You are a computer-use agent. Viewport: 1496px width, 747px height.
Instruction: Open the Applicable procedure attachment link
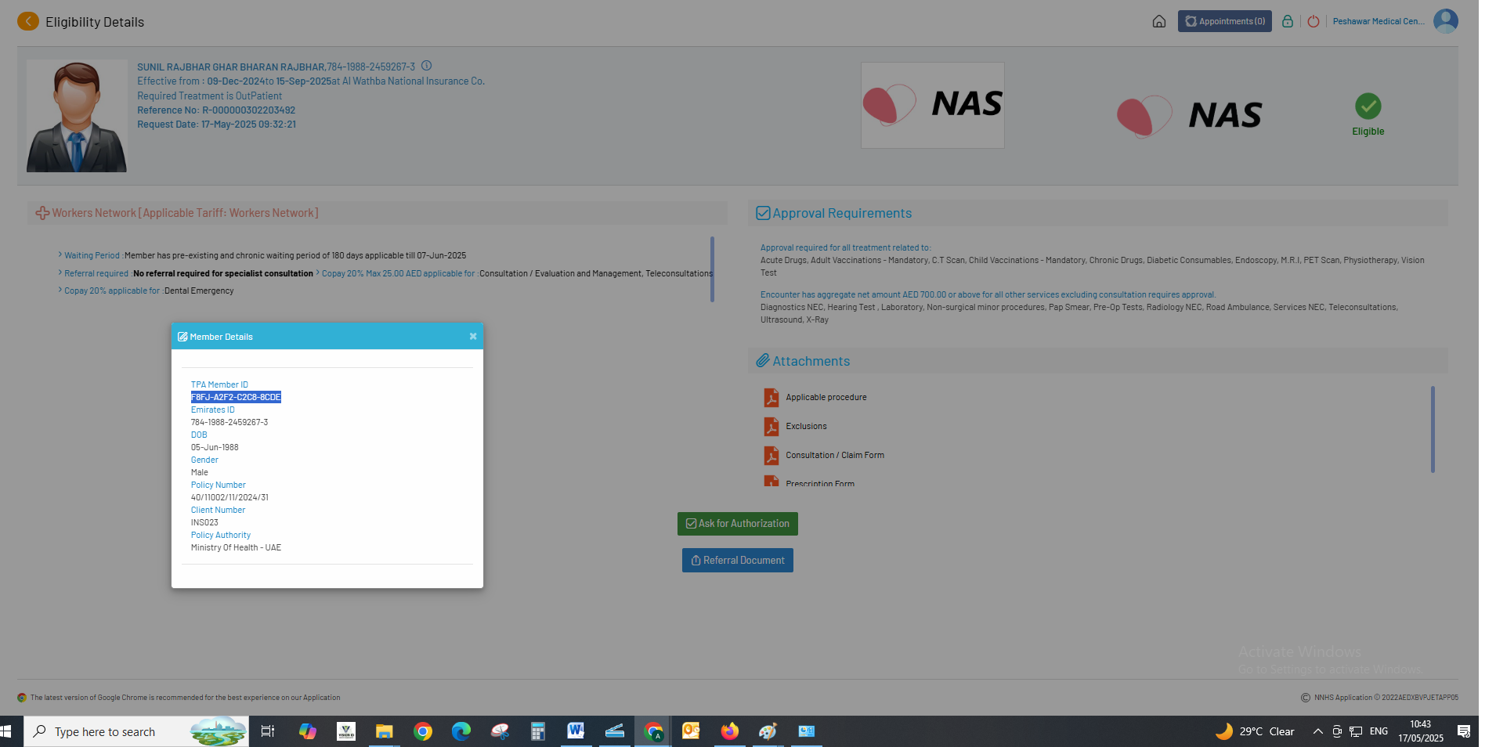[x=826, y=398]
